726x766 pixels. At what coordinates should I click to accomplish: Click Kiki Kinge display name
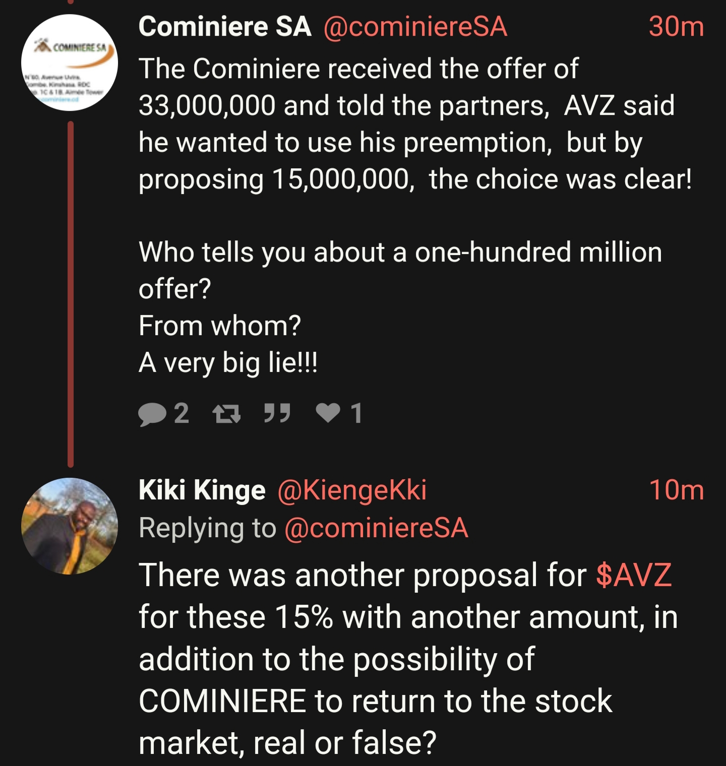click(x=202, y=490)
